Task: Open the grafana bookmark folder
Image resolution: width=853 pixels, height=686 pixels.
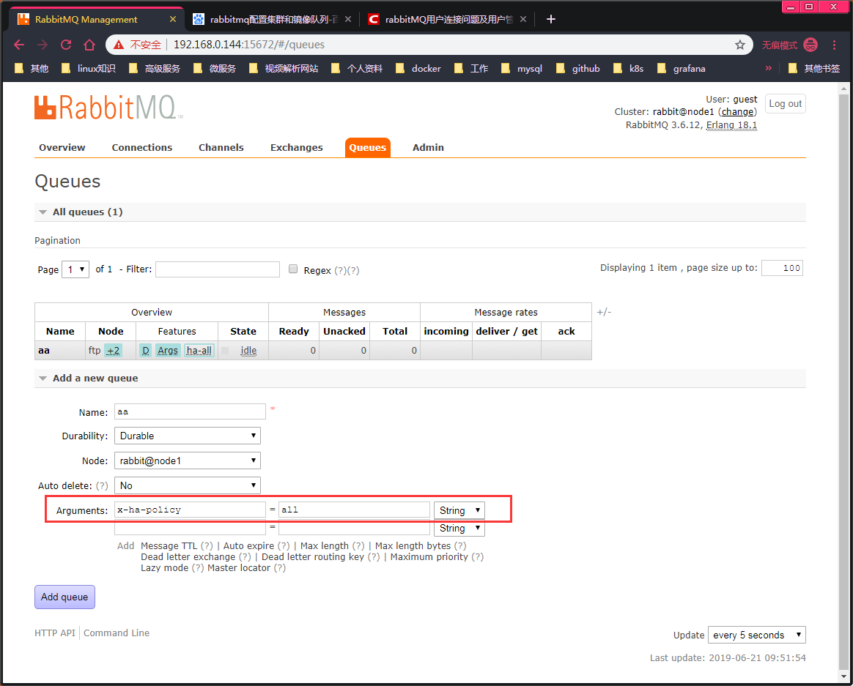Action: pos(682,69)
